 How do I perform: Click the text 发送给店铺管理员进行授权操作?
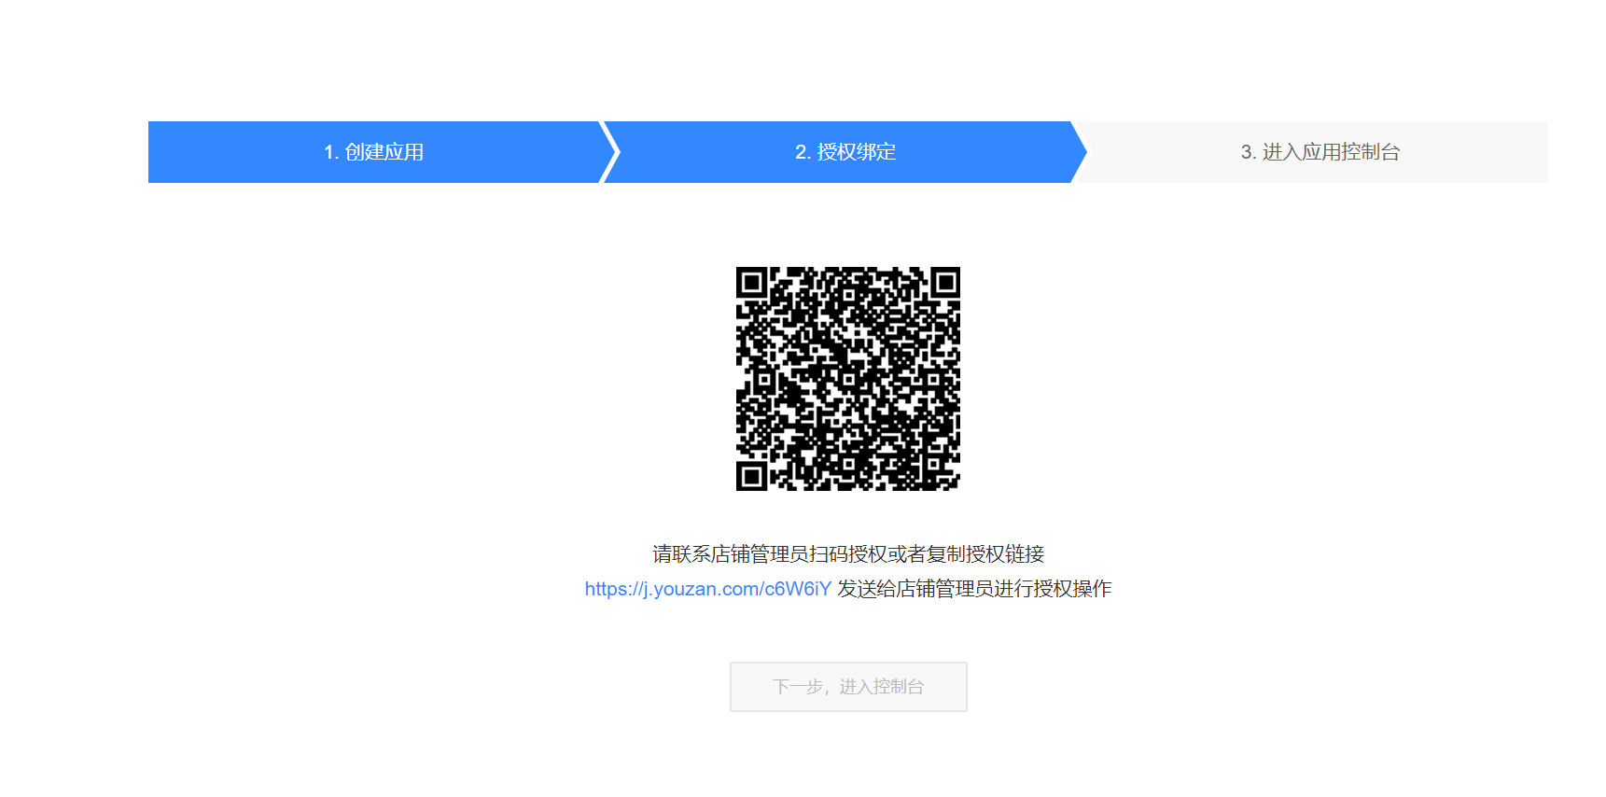[x=974, y=589]
